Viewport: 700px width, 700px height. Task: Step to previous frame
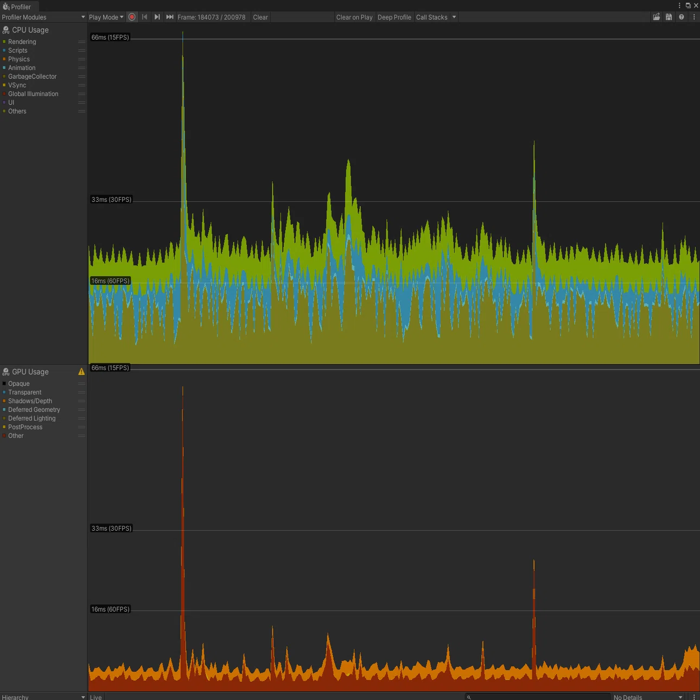(144, 17)
